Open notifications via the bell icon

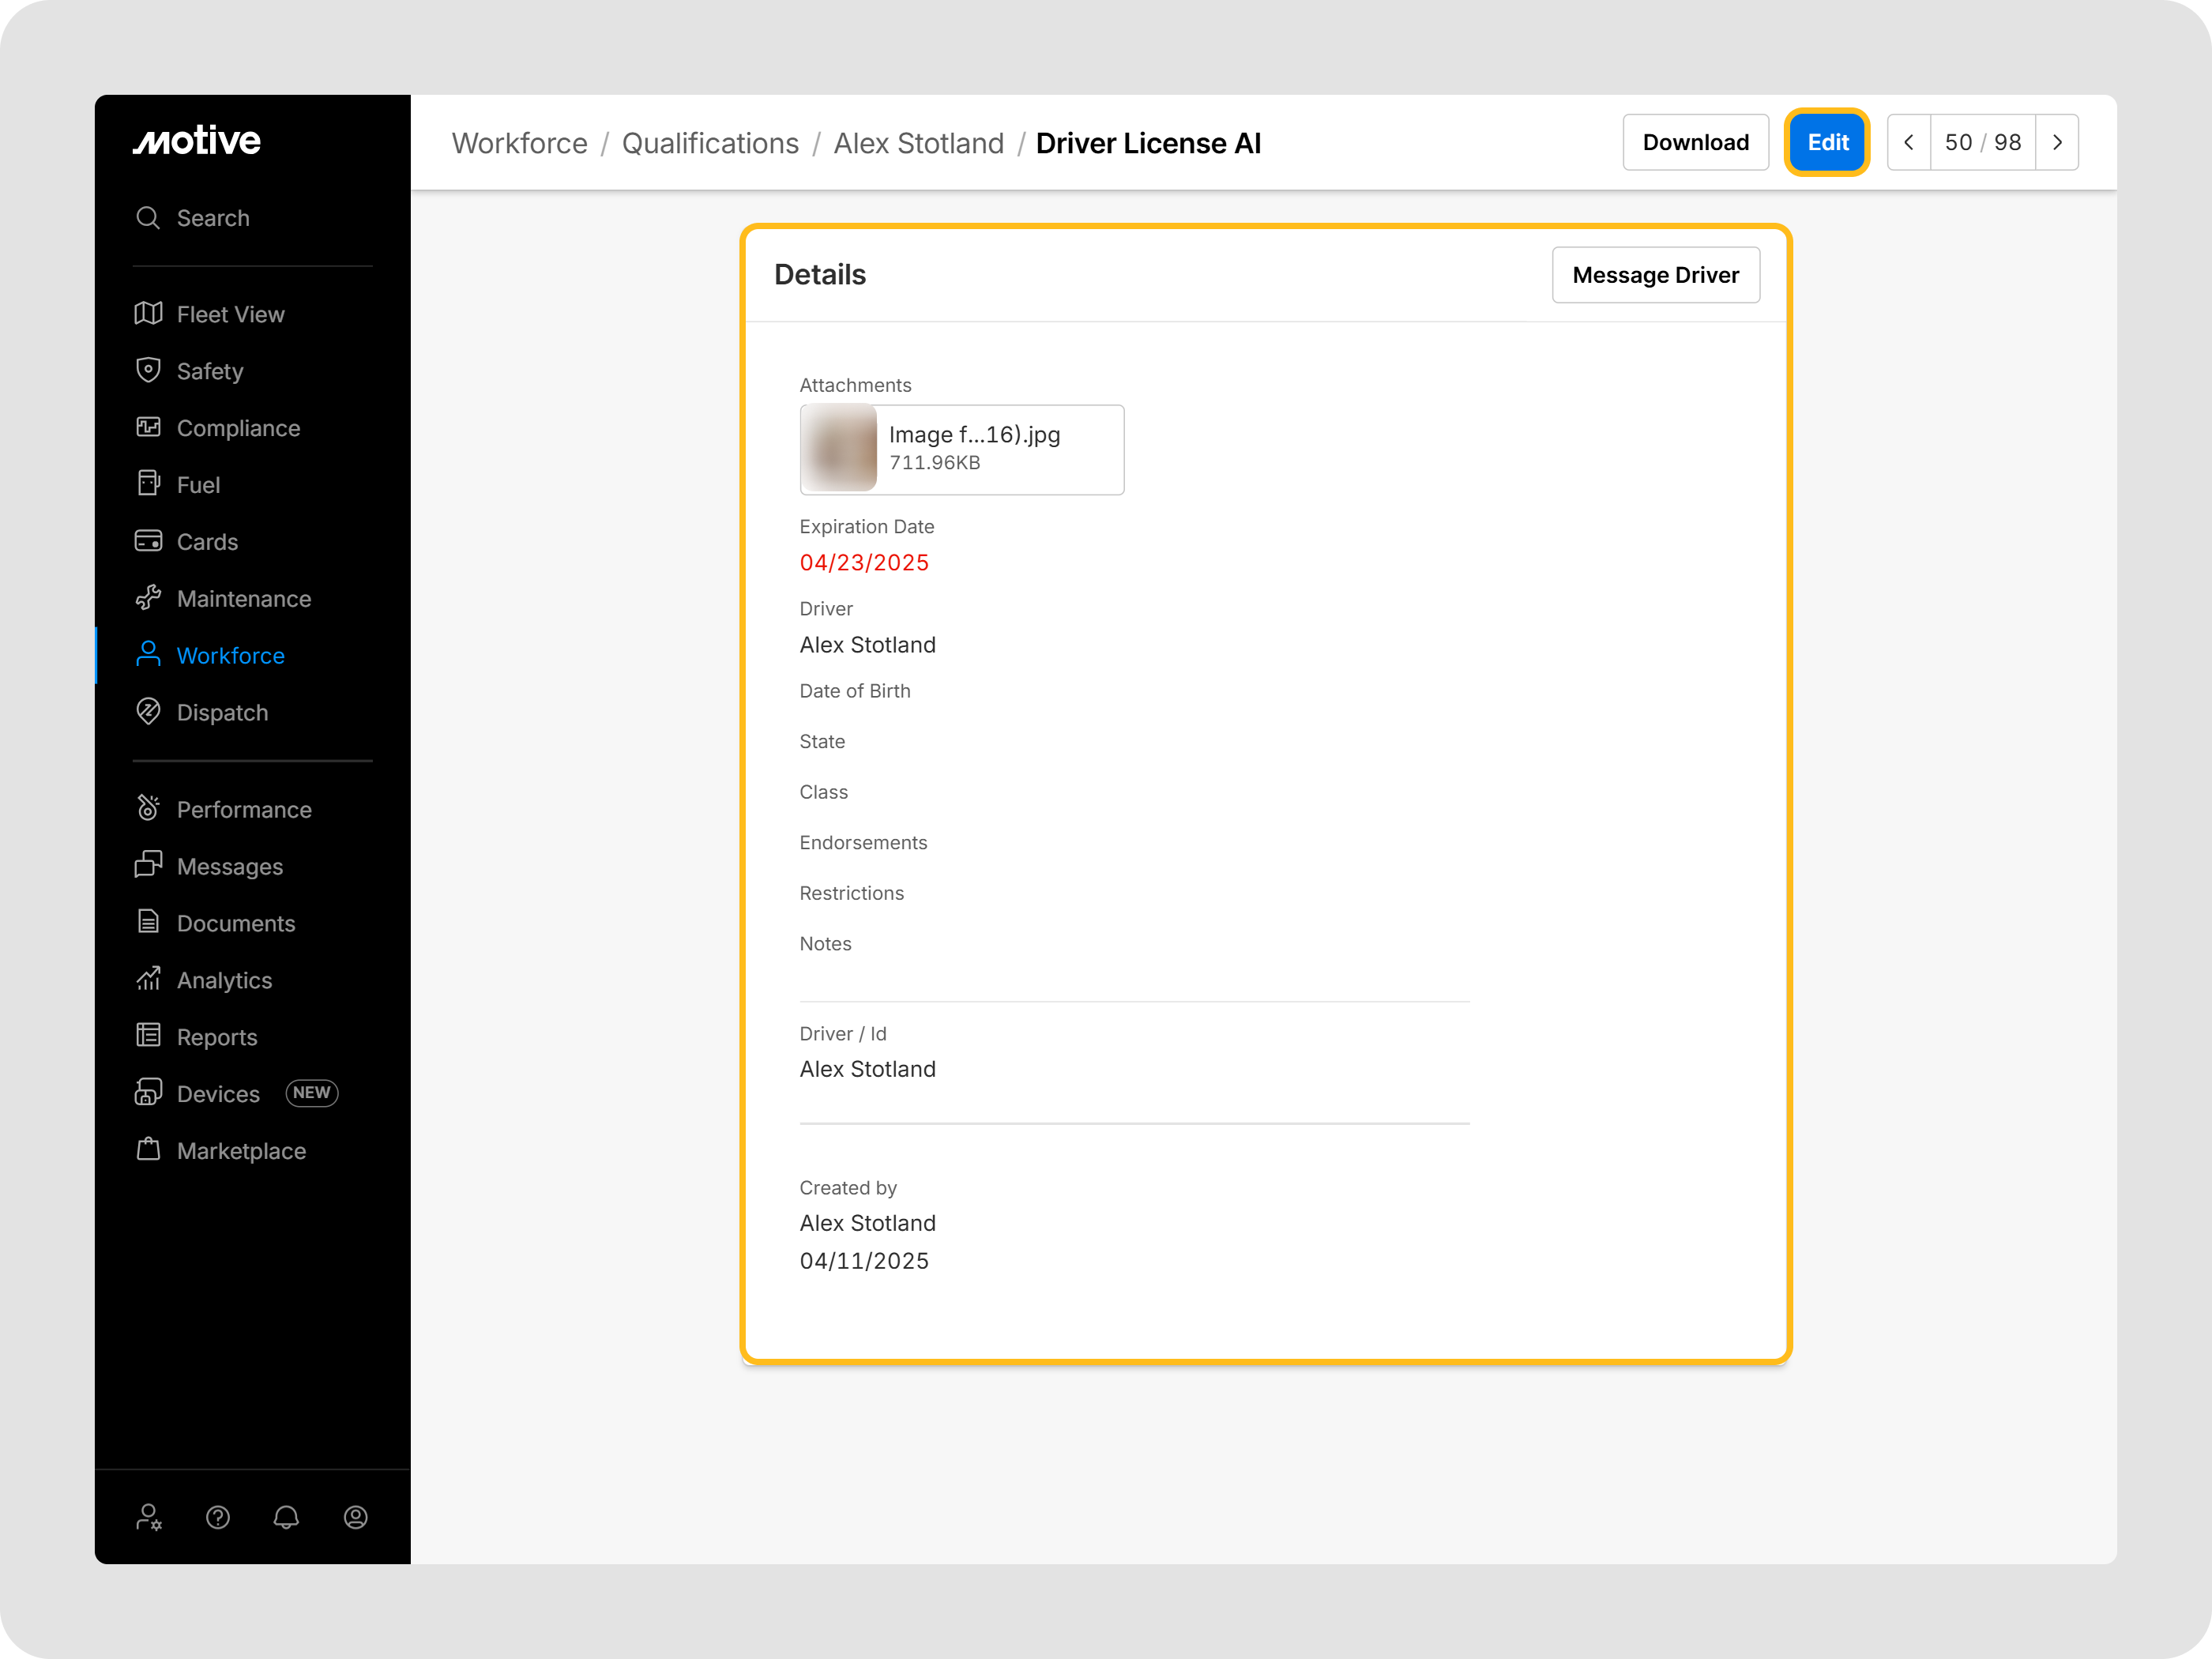[286, 1517]
